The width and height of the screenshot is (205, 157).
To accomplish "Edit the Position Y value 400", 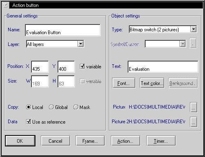I will click(x=66, y=67).
